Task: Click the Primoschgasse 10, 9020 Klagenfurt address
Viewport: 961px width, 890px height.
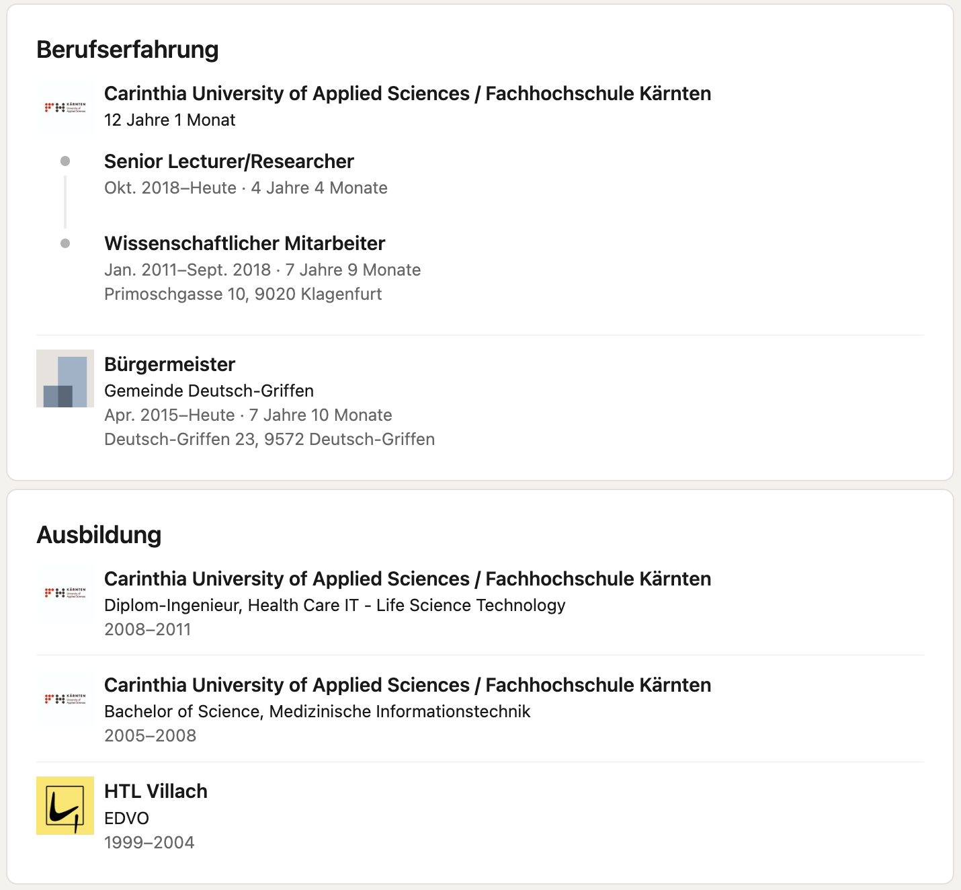Action: tap(243, 294)
